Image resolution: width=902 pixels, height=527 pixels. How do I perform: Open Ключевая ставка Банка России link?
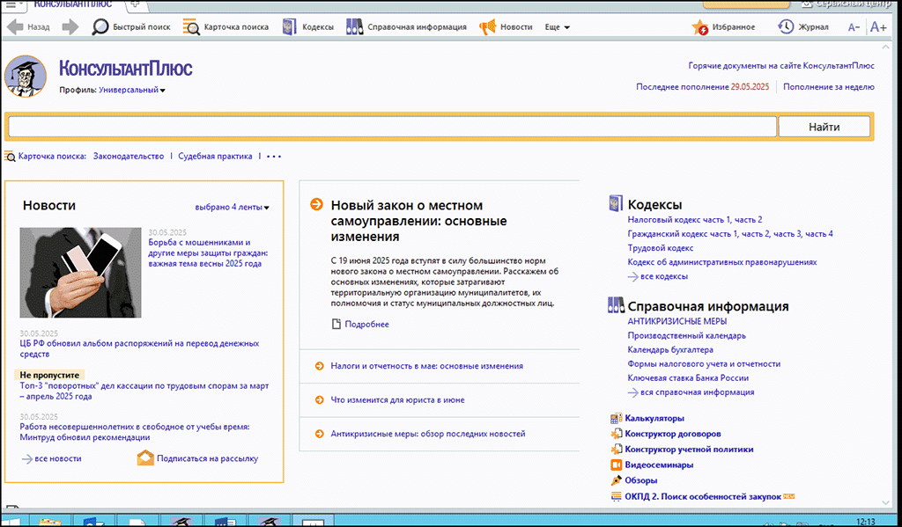pos(688,378)
